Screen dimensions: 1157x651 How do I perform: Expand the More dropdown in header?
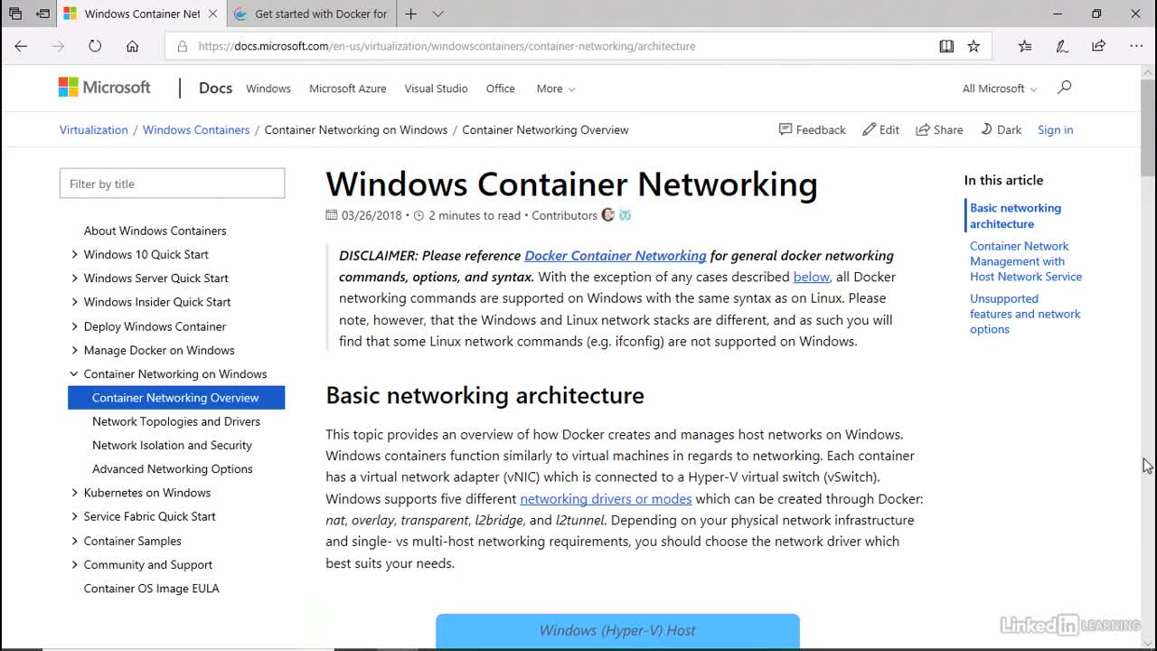556,89
